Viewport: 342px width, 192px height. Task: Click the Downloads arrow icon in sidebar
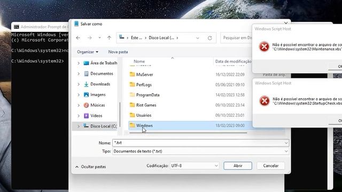(86, 84)
